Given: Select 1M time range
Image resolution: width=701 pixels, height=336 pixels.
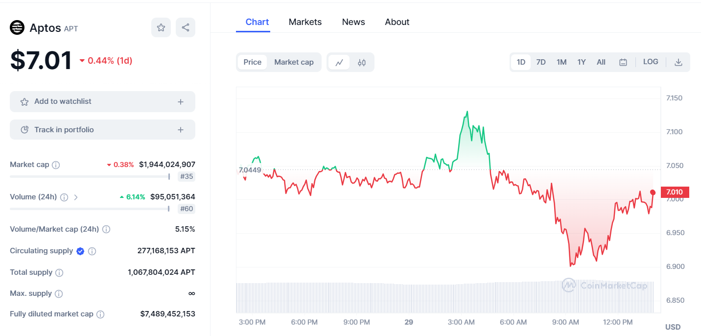Looking at the screenshot, I should [x=561, y=62].
